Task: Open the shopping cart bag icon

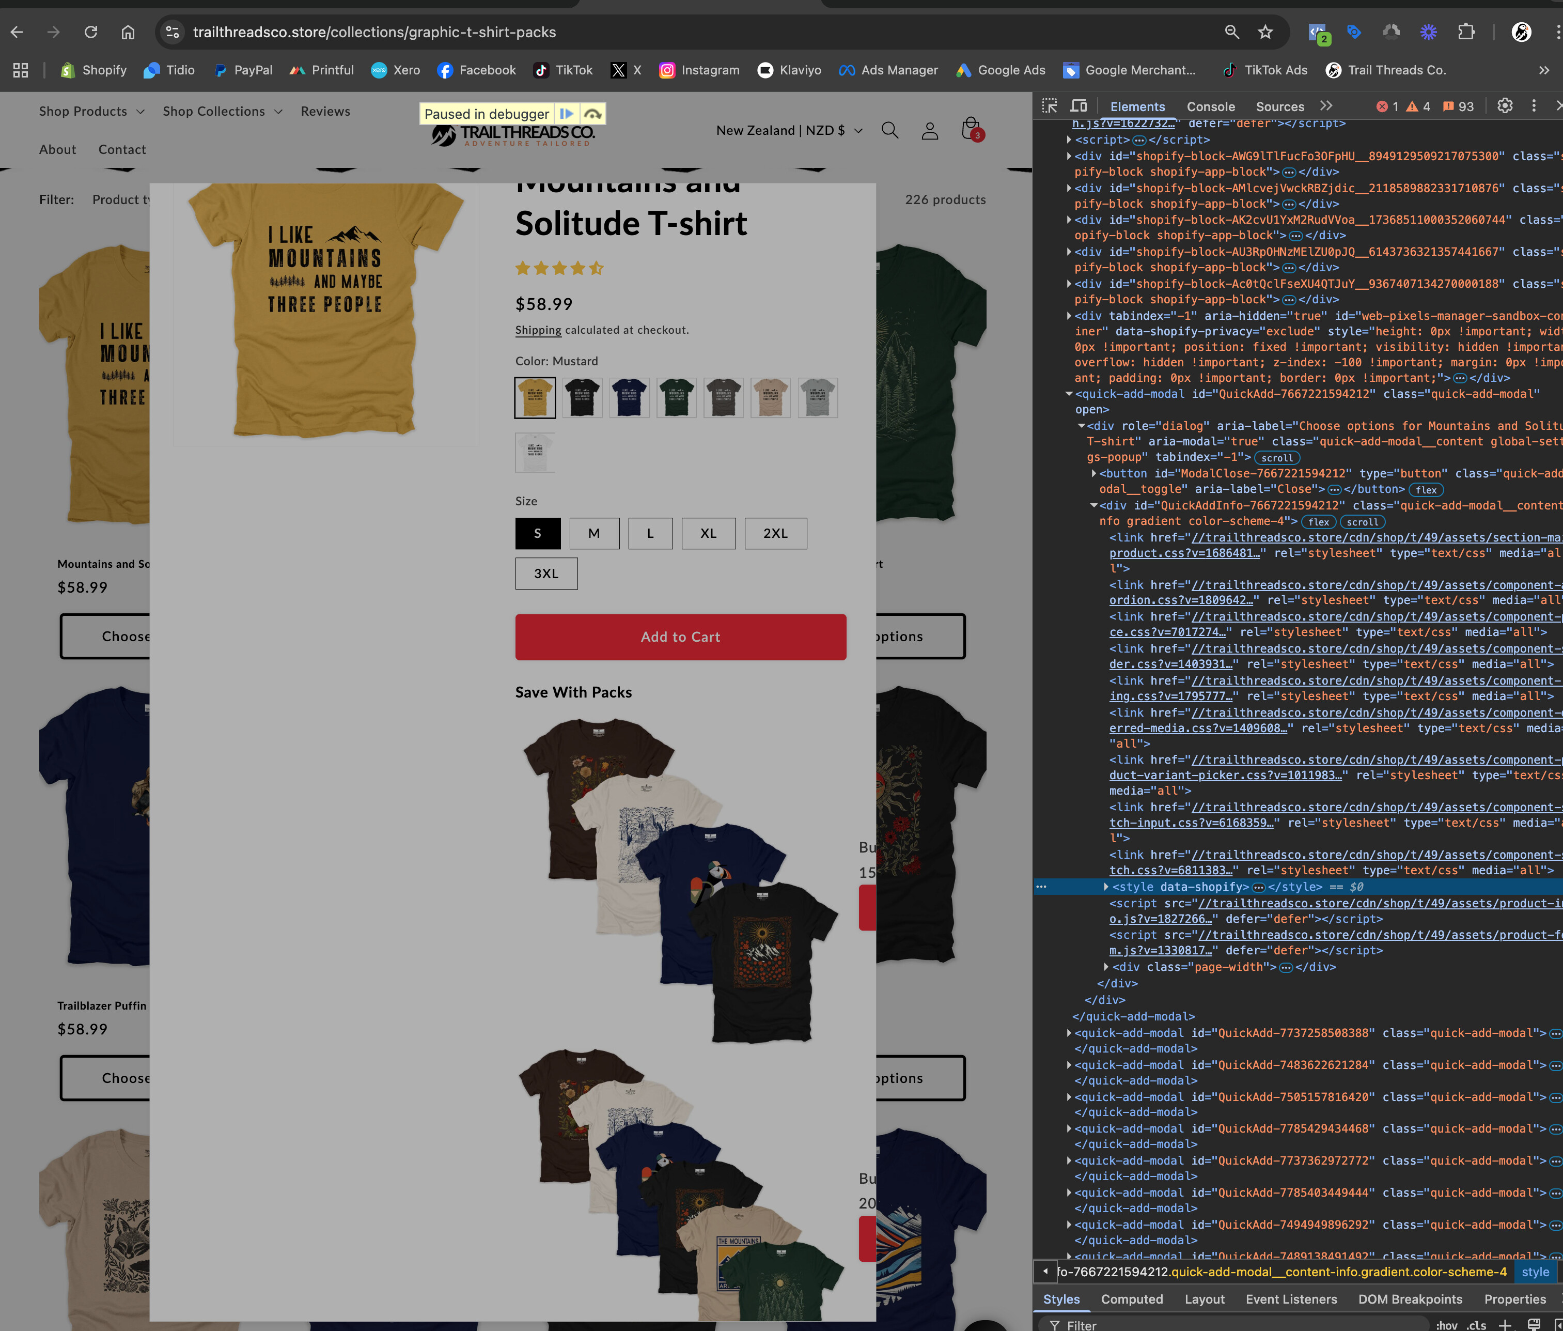Action: (x=972, y=129)
